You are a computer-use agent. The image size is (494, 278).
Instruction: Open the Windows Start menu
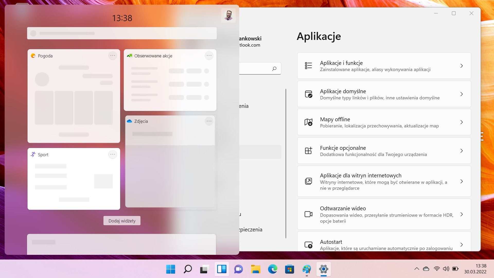pyautogui.click(x=171, y=269)
